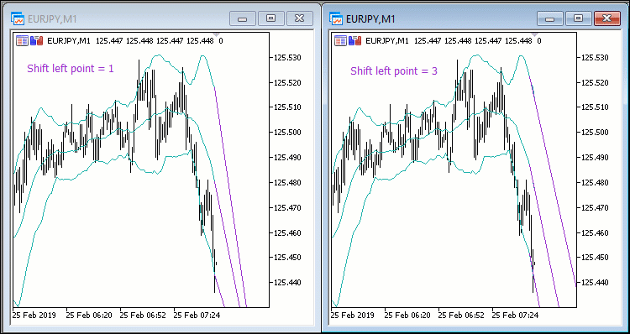Minimize the inactive EURJPY,M1 window
The width and height of the screenshot is (630, 334).
click(242, 18)
